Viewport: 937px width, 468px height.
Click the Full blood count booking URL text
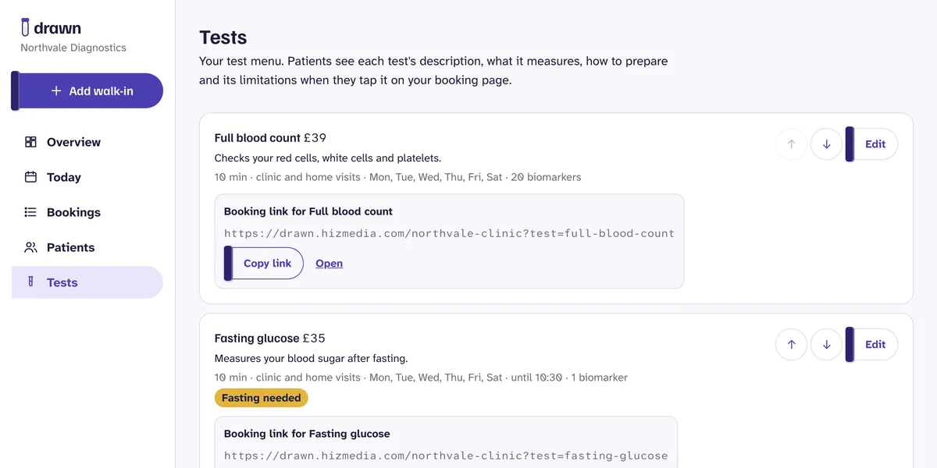pyautogui.click(x=449, y=233)
